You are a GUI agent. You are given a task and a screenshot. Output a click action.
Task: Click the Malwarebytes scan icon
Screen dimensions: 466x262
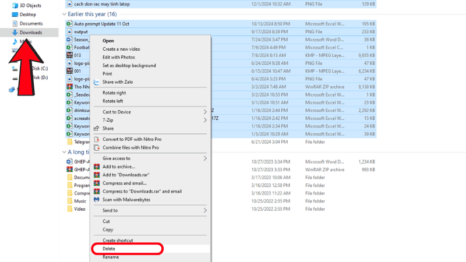(97, 199)
